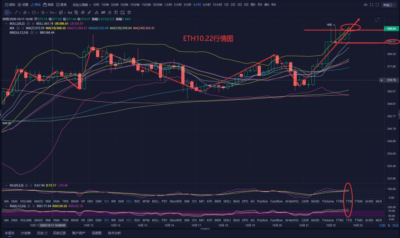
Task: Open the 高级 advanced options
Action: click(48, 5)
